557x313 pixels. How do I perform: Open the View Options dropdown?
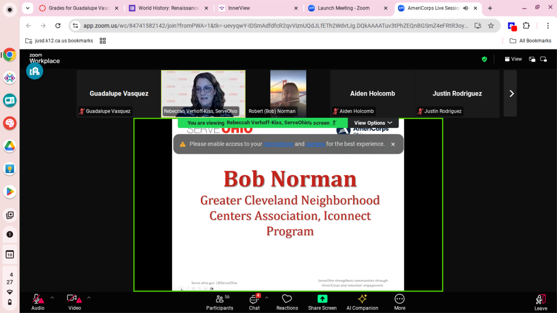[x=373, y=123]
